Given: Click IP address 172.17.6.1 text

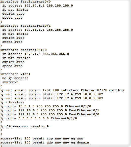Looking at the screenshot, I should pos(38,6).
